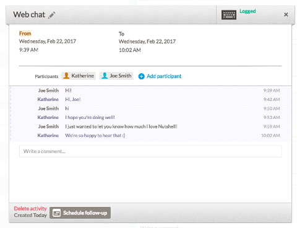Click Katherine's name on the happy to hear message
The width and height of the screenshot is (297, 228).
[x=48, y=136]
